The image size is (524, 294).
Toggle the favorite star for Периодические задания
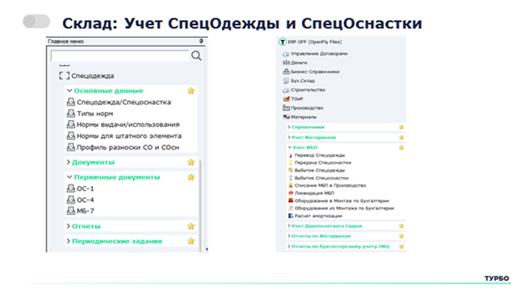[x=191, y=241]
